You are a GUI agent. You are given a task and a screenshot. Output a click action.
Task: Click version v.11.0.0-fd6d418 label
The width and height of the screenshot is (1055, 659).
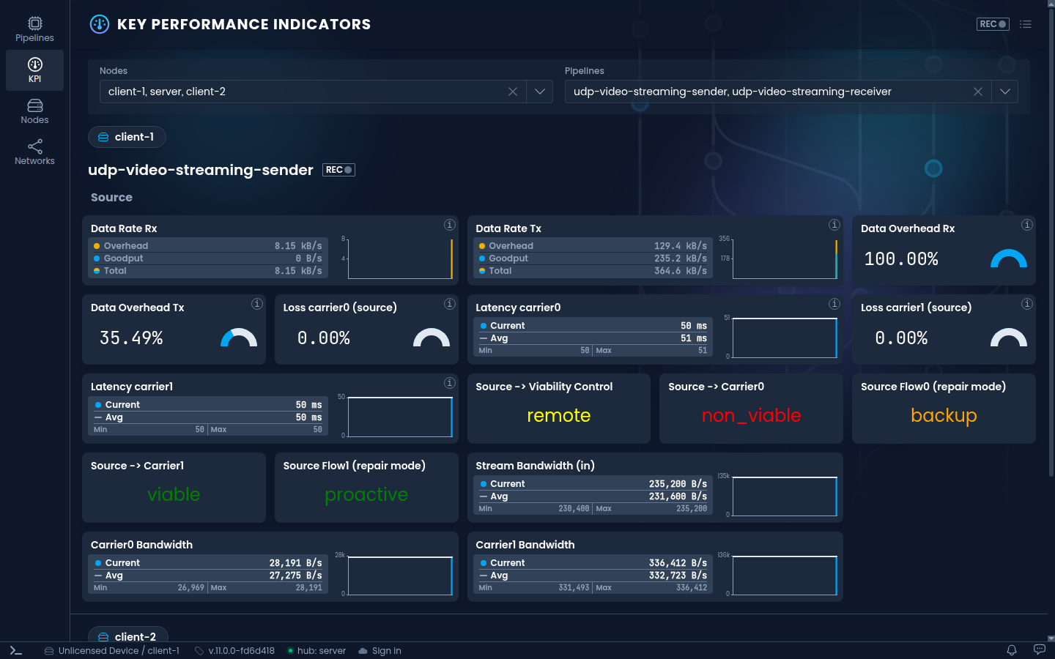pos(234,651)
